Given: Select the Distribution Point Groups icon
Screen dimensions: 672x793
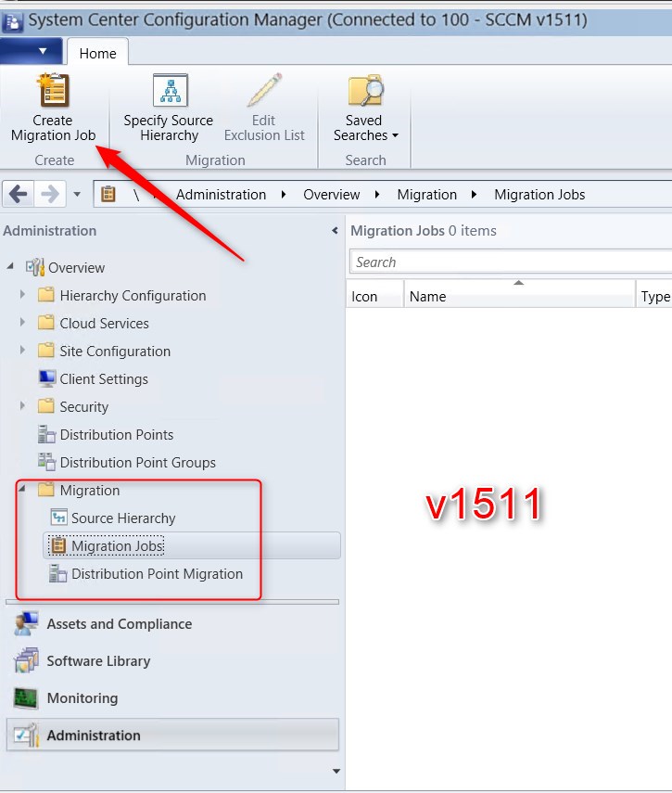Looking at the screenshot, I should coord(46,462).
